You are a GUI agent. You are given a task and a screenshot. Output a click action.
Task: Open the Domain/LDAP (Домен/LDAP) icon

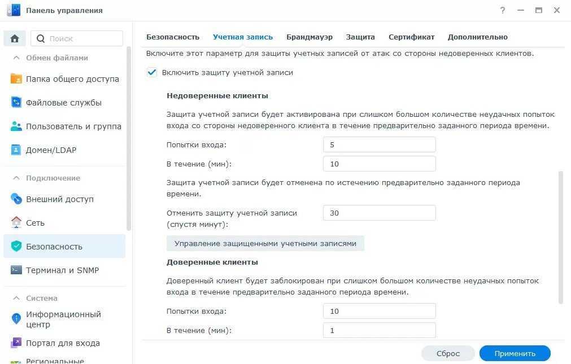tap(16, 150)
